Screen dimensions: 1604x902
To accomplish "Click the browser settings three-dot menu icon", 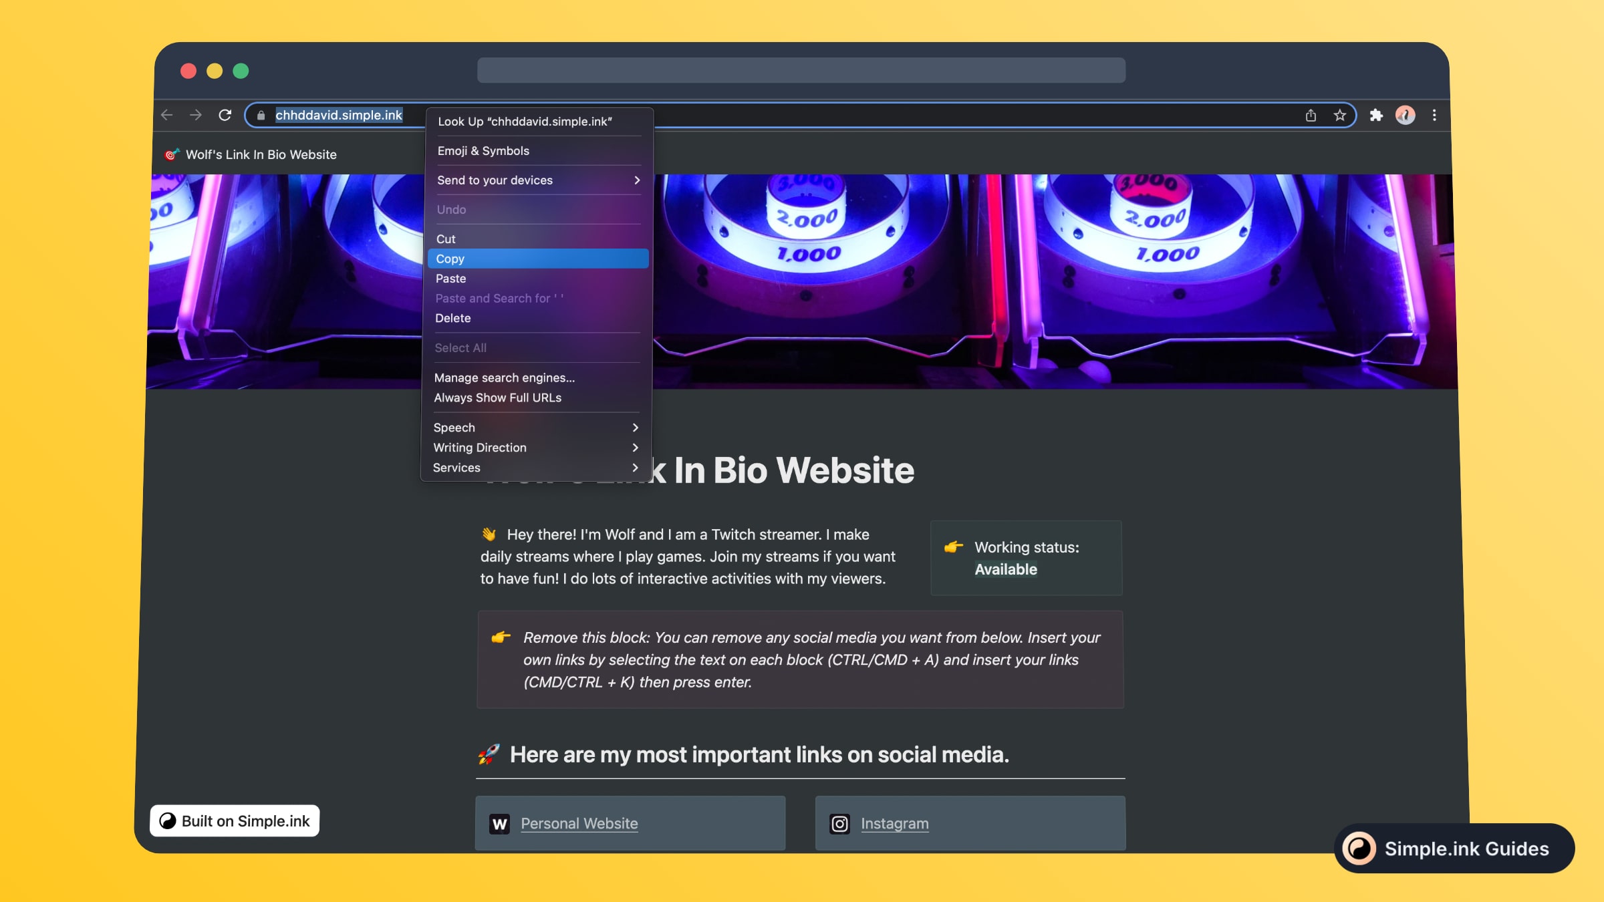I will (1434, 114).
